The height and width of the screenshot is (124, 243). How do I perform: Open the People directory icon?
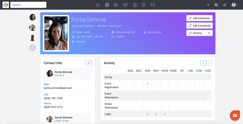tap(107, 5)
